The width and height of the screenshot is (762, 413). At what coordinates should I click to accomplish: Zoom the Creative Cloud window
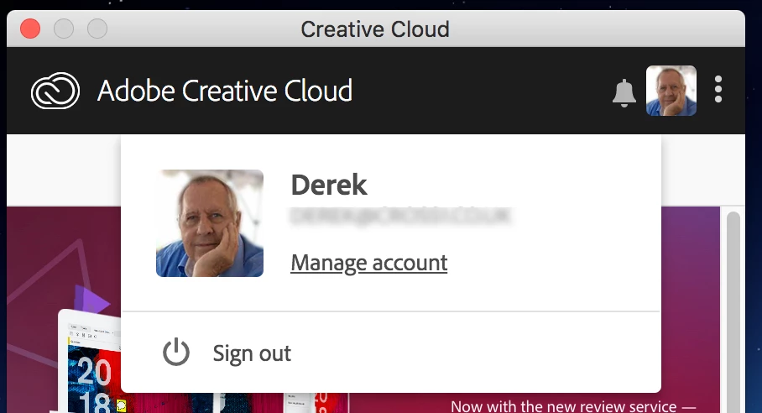point(97,29)
